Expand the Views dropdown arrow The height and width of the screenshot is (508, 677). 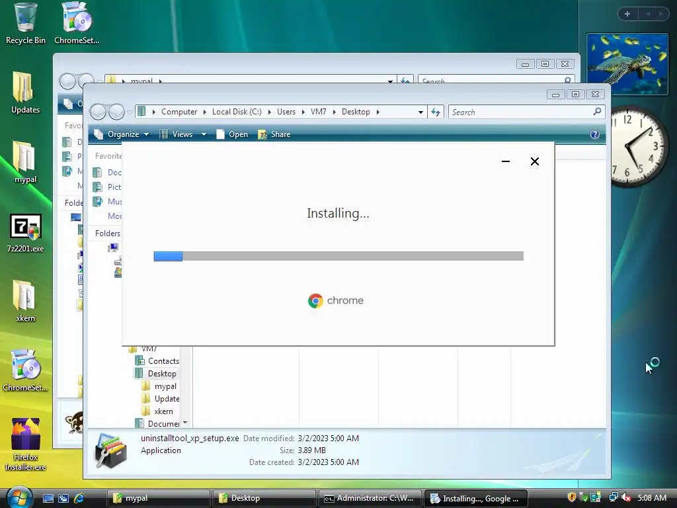(204, 134)
